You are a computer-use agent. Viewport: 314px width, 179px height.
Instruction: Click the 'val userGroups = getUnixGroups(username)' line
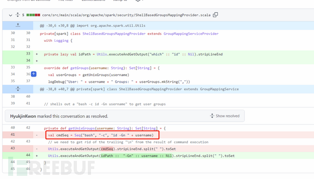[x=89, y=75]
